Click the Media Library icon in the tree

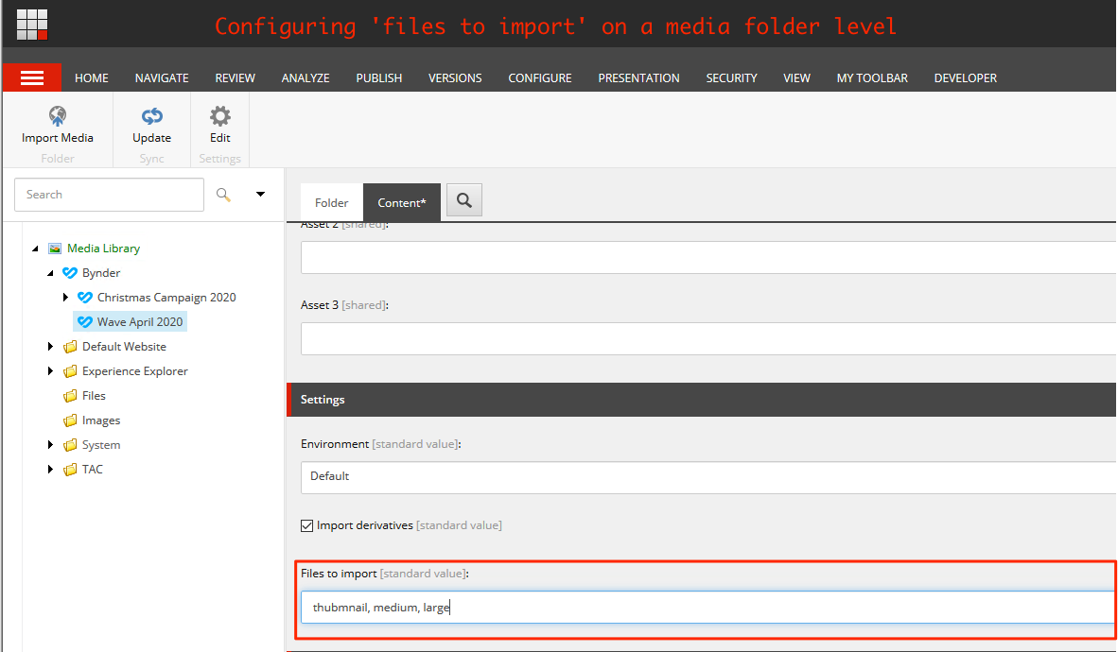53,248
